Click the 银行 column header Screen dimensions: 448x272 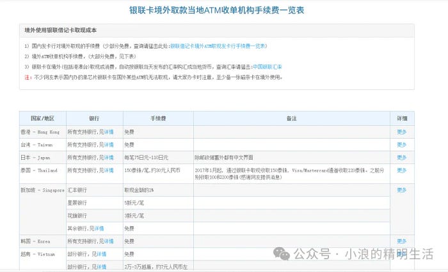point(94,118)
